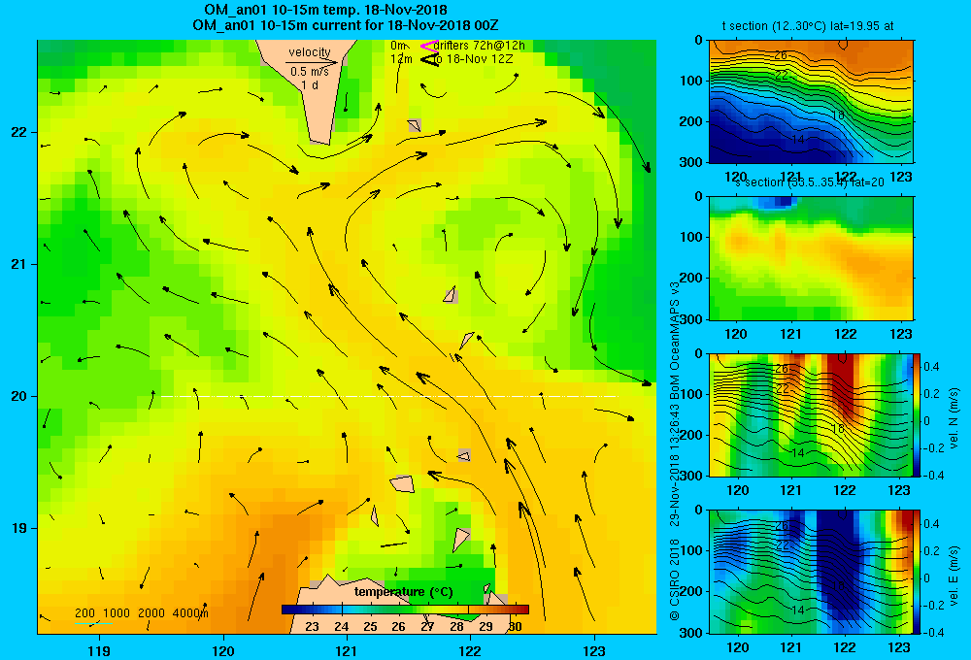Click depth label 300 on t section axis
Screen dimensions: 971x660
[x=691, y=162]
